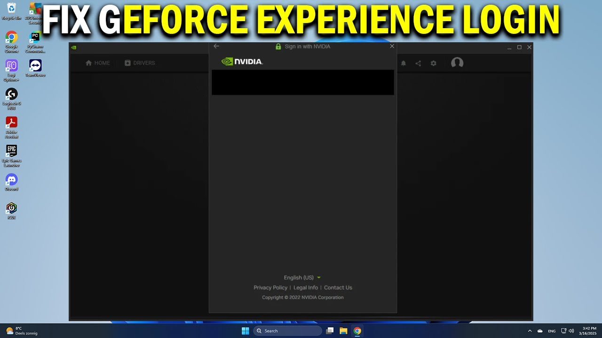Viewport: 602px width, 338px height.
Task: Open Task View on the taskbar
Action: click(x=330, y=331)
